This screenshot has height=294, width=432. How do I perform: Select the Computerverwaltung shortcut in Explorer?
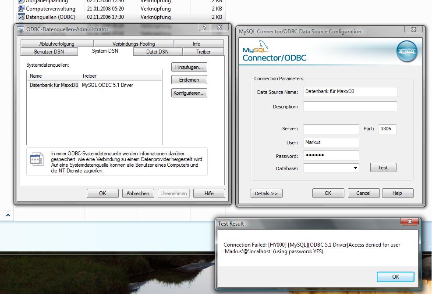point(50,9)
